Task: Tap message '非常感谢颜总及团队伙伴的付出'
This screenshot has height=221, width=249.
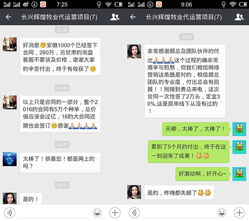Action: click(x=185, y=81)
